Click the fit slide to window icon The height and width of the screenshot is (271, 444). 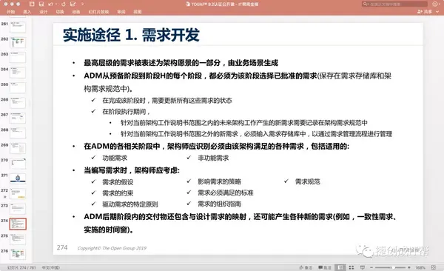click(433, 267)
